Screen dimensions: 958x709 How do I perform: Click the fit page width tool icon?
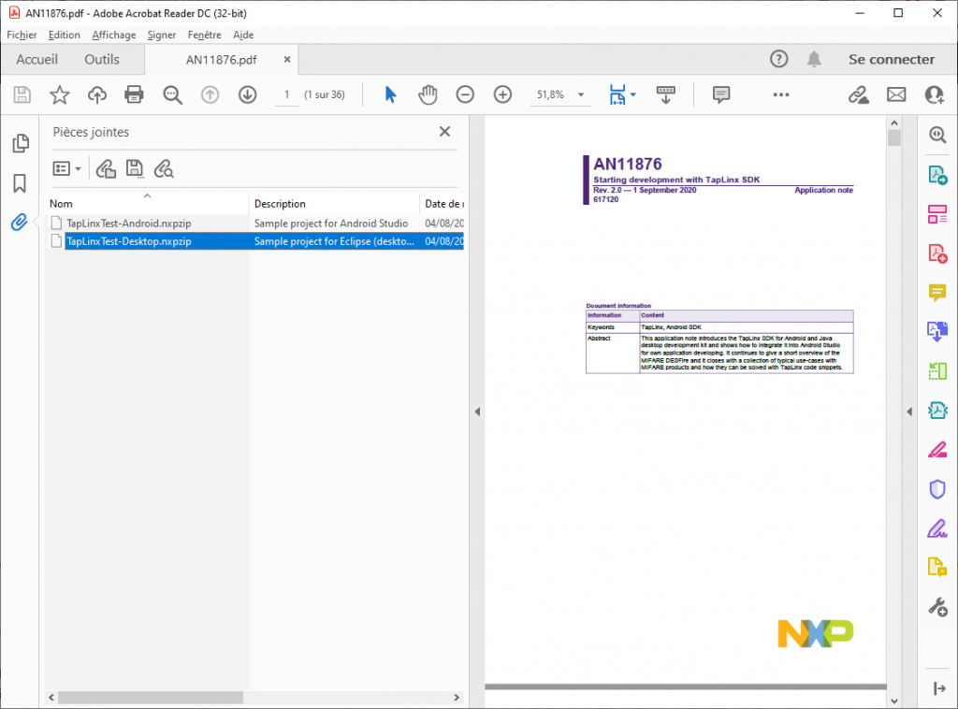[617, 94]
